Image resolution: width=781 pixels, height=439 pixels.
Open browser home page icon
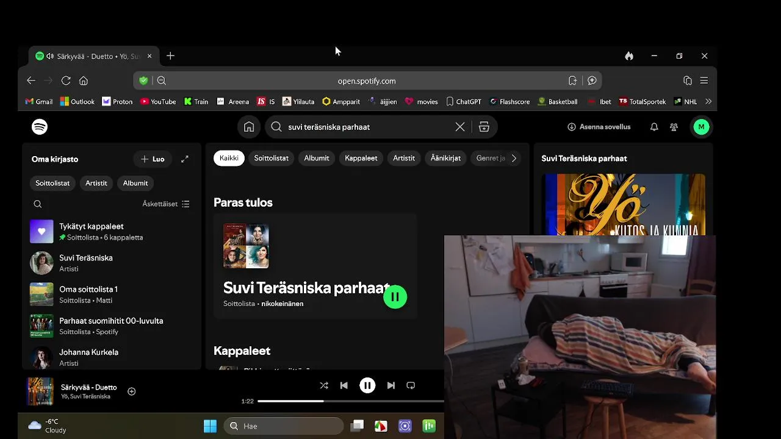coord(84,80)
